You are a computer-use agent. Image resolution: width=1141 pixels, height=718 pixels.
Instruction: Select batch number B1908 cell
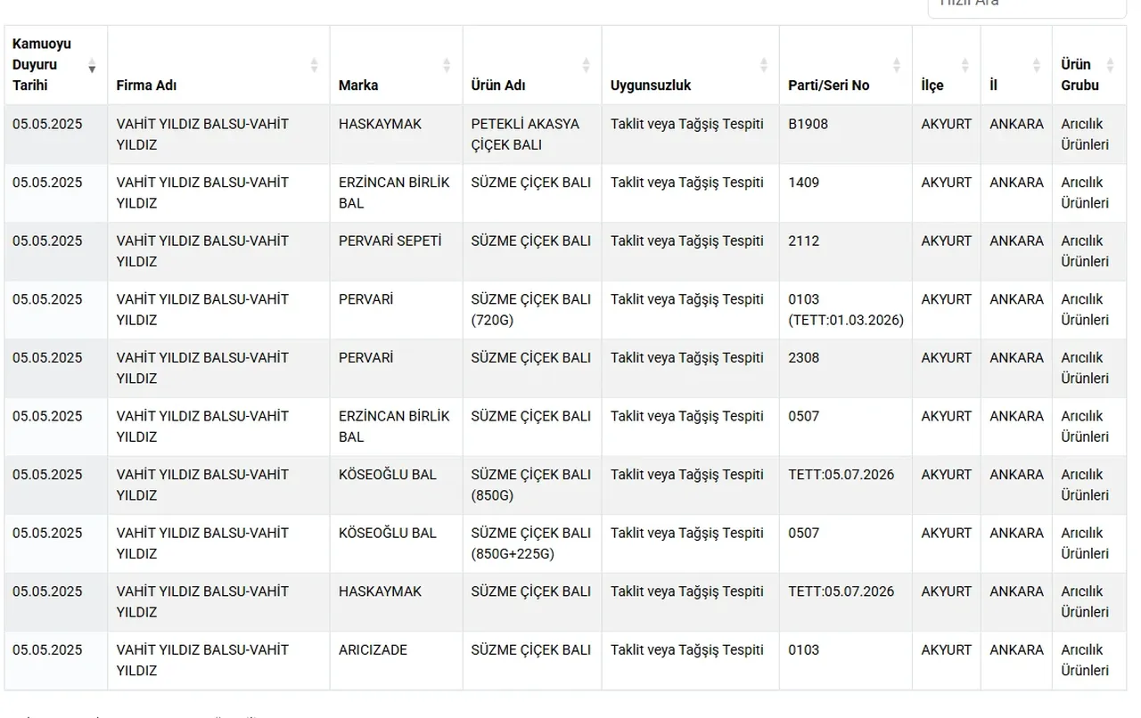tap(808, 125)
